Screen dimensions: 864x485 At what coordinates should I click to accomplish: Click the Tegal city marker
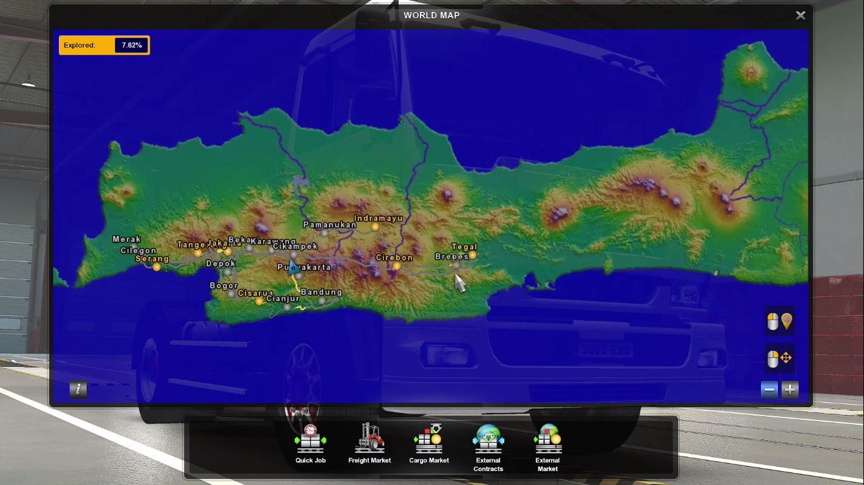pyautogui.click(x=472, y=255)
